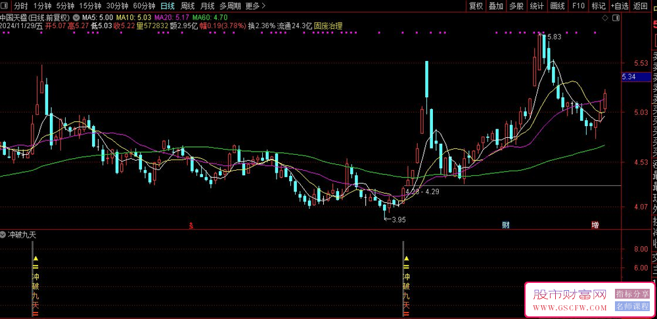Click the 固废治理 sector link
The width and height of the screenshot is (657, 319).
(328, 26)
